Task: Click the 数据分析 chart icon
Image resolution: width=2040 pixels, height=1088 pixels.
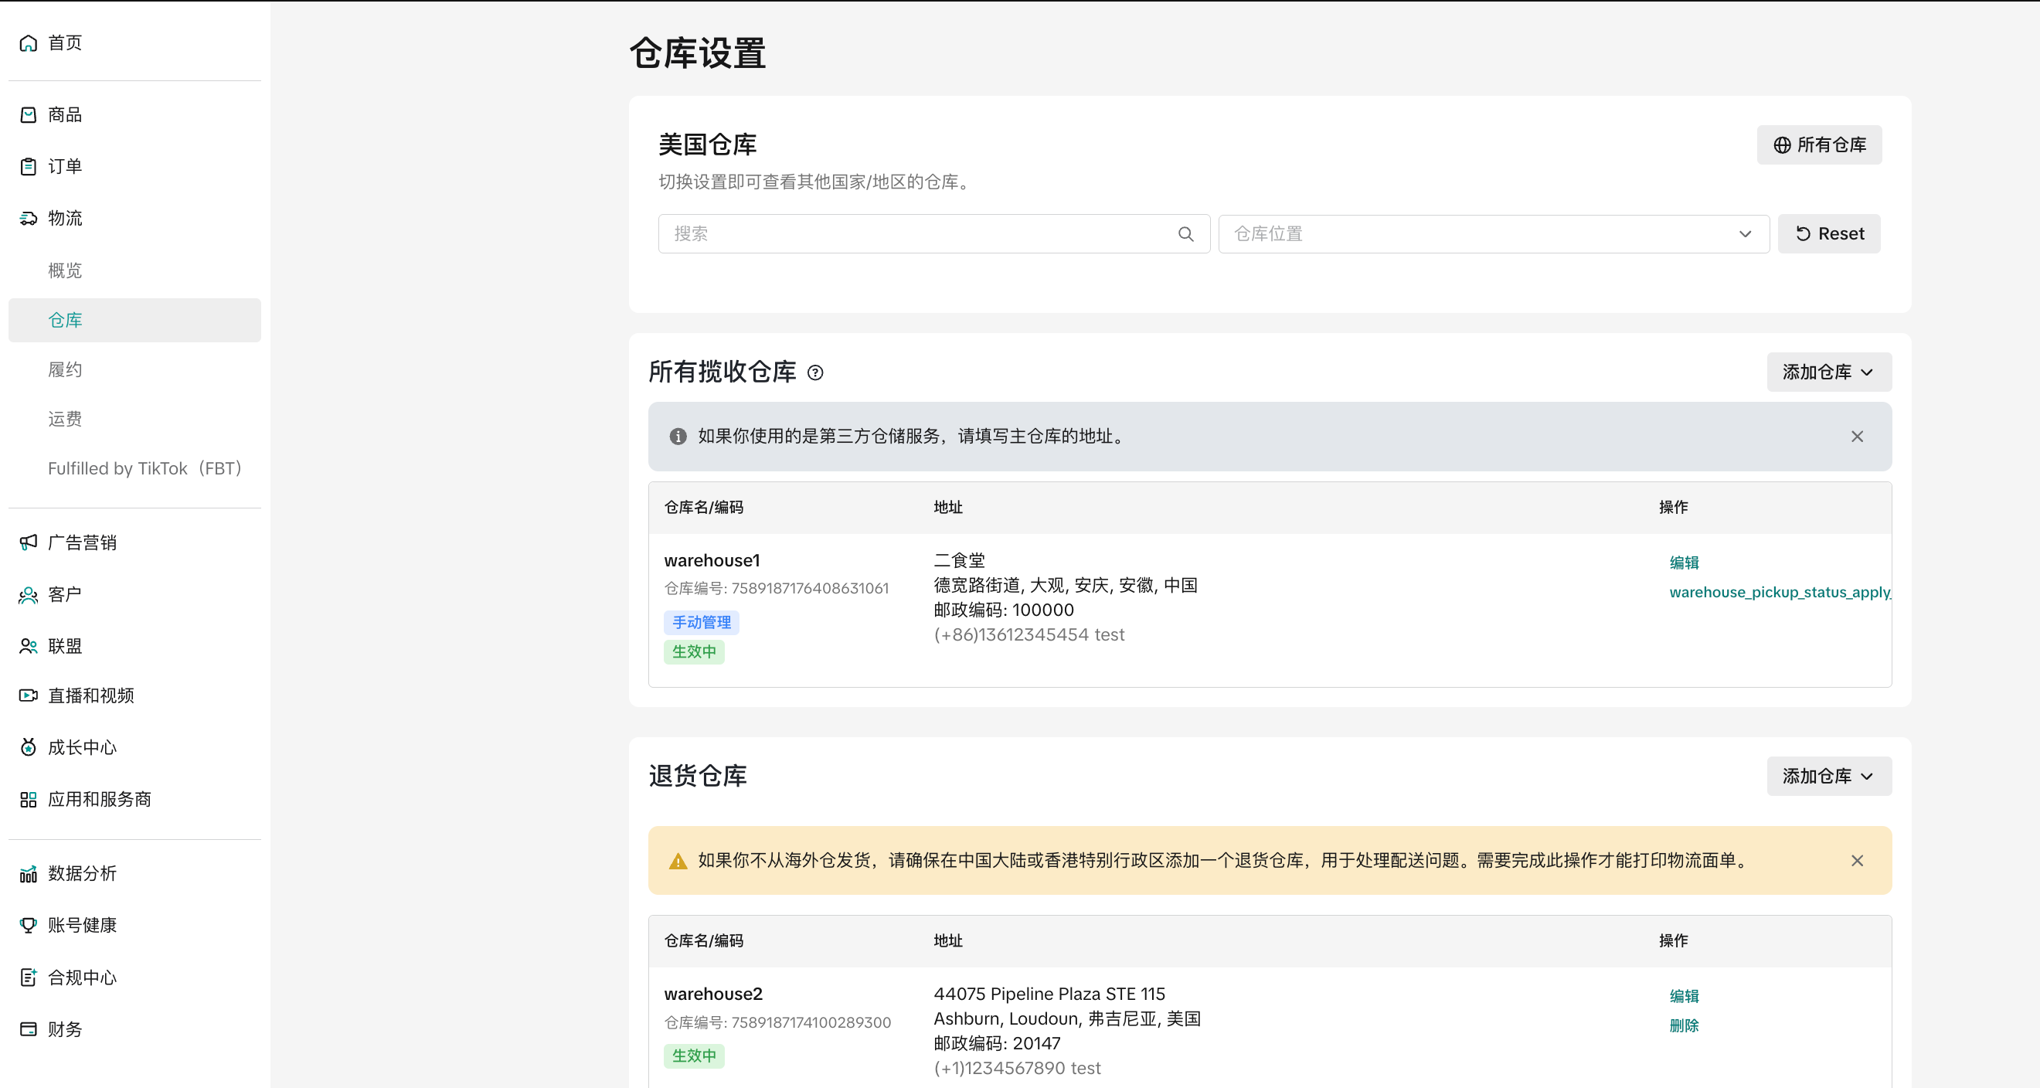Action: [x=29, y=873]
